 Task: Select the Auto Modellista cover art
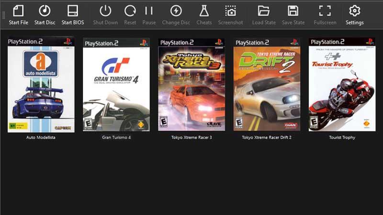pyautogui.click(x=41, y=85)
